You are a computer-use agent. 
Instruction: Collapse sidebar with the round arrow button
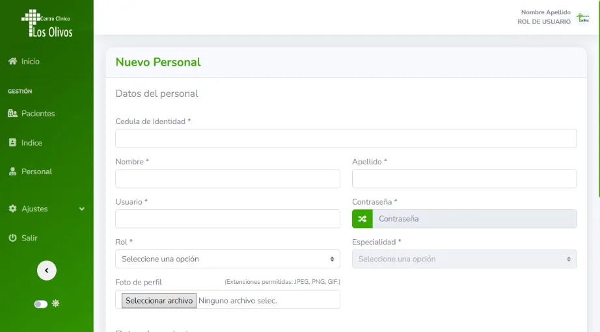point(47,271)
